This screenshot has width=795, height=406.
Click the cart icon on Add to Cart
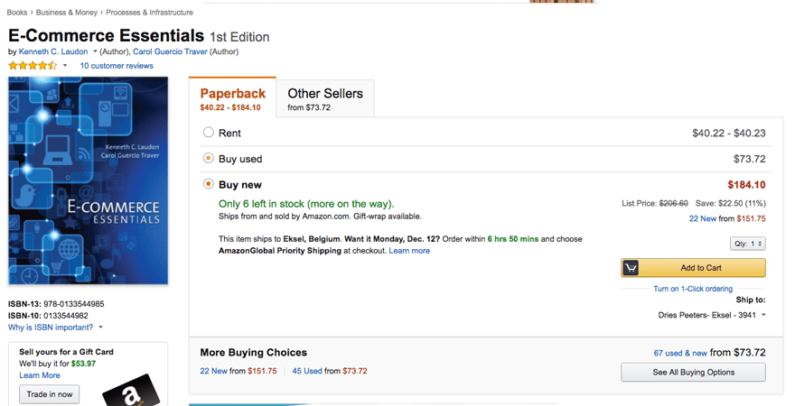(631, 268)
